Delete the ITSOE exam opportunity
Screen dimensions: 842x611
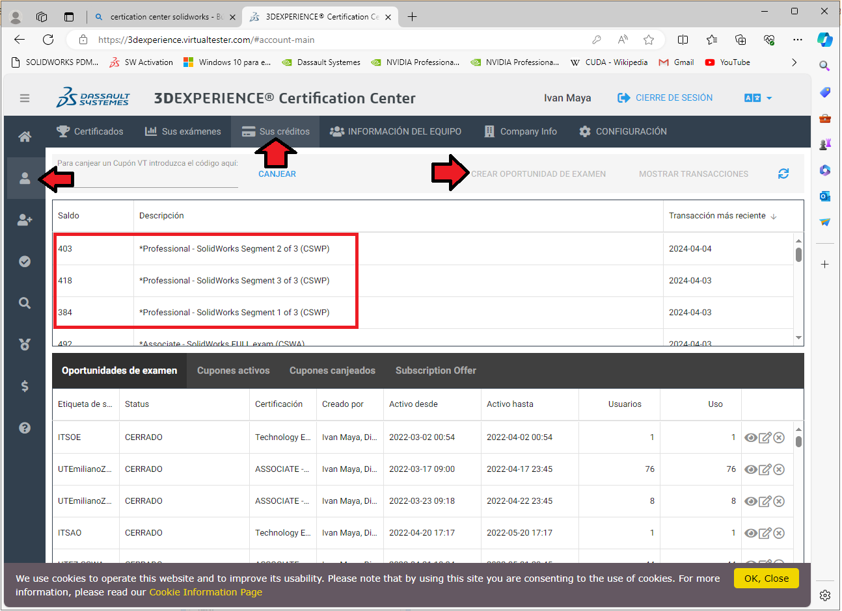tap(779, 437)
